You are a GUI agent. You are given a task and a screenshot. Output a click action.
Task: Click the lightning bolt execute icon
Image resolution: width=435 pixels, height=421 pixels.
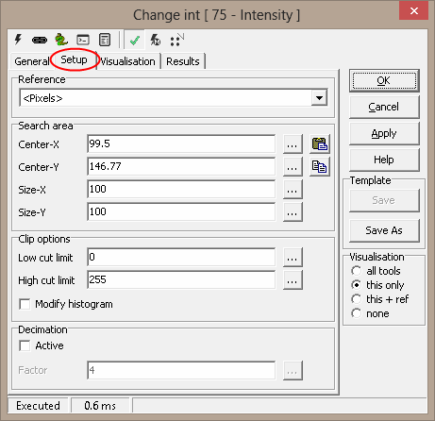click(18, 40)
